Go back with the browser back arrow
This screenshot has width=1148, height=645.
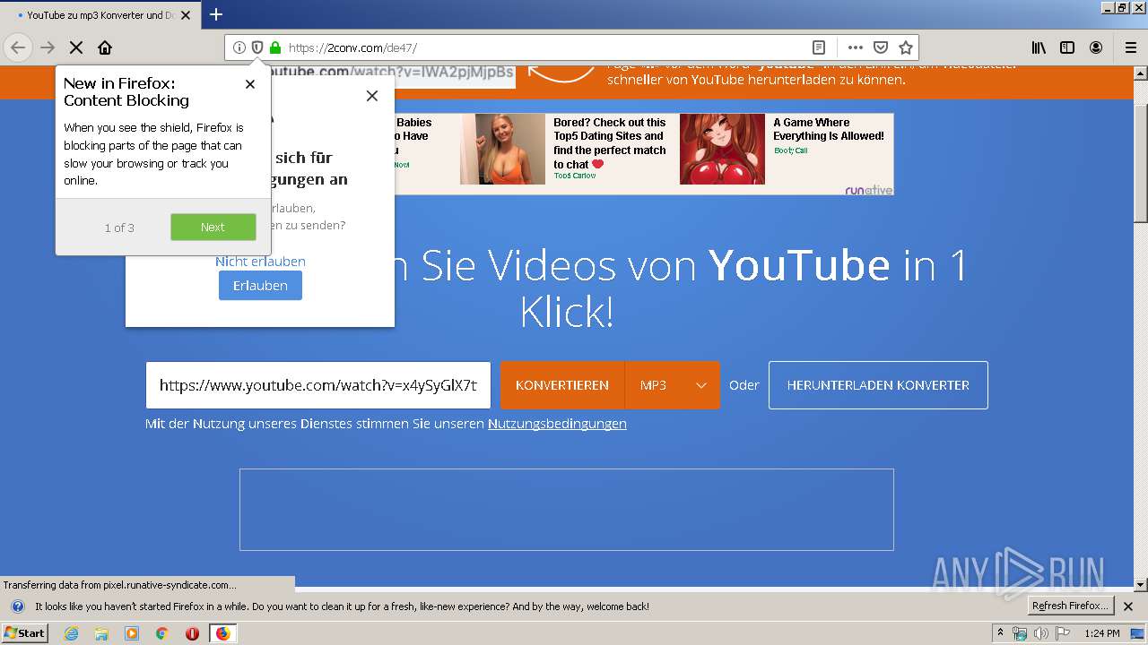pyautogui.click(x=18, y=47)
